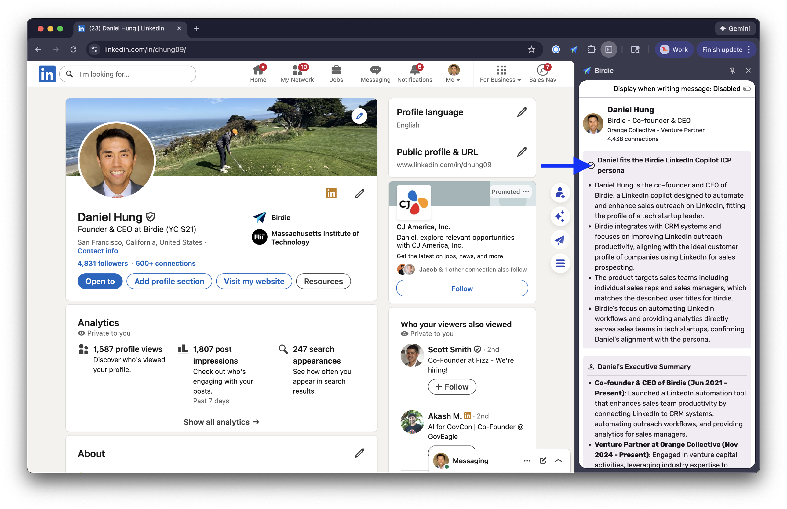
Task: Collapse the ICP persona section circle
Action: [x=591, y=165]
